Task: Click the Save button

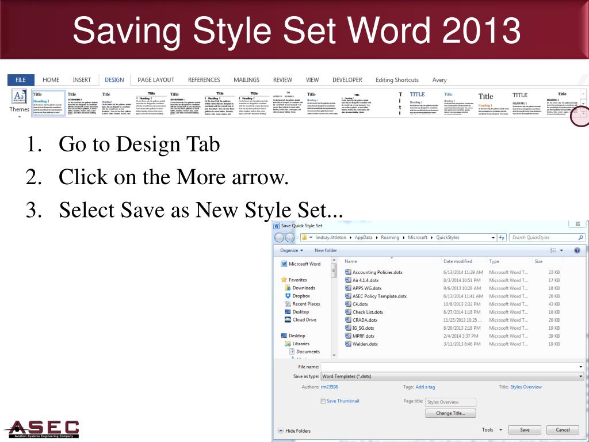Action: click(x=525, y=430)
